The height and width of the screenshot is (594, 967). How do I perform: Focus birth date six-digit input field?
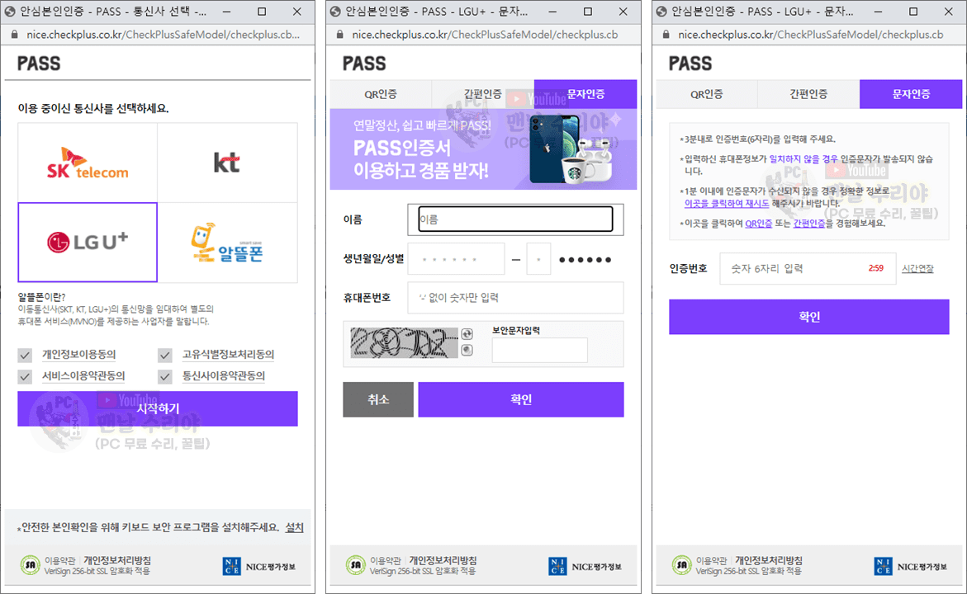pyautogui.click(x=457, y=259)
